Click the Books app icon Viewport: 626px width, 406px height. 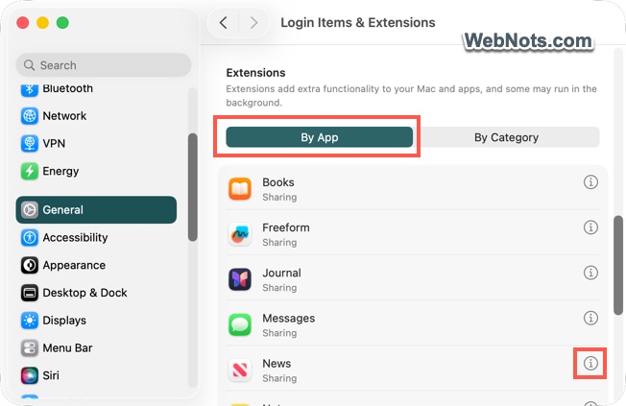tap(239, 189)
